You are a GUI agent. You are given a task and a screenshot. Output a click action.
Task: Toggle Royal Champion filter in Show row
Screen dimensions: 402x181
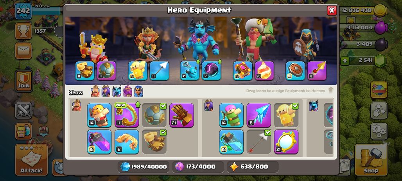138,91
